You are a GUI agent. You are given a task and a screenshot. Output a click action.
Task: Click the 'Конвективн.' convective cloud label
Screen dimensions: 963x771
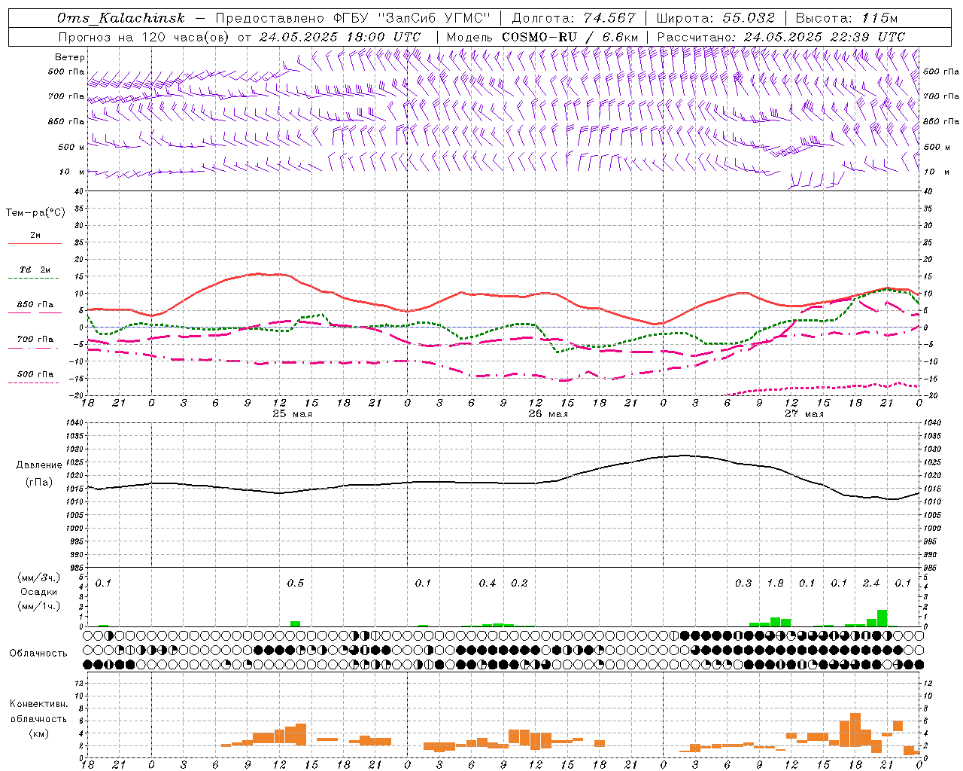(x=38, y=704)
